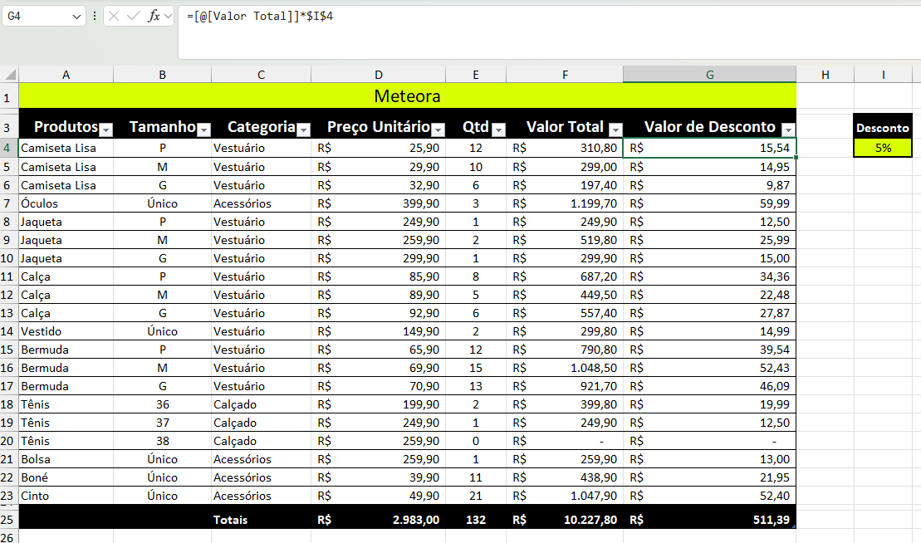Select column D header
This screenshot has height=543, width=921.
(378, 75)
